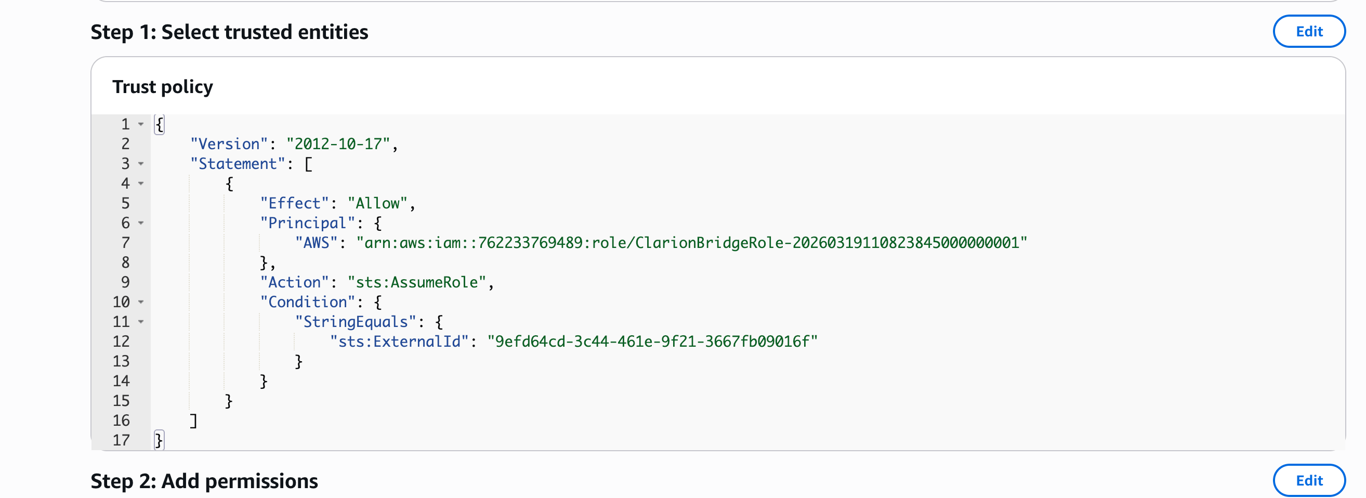Collapse the fold arrow on line 4

click(141, 184)
